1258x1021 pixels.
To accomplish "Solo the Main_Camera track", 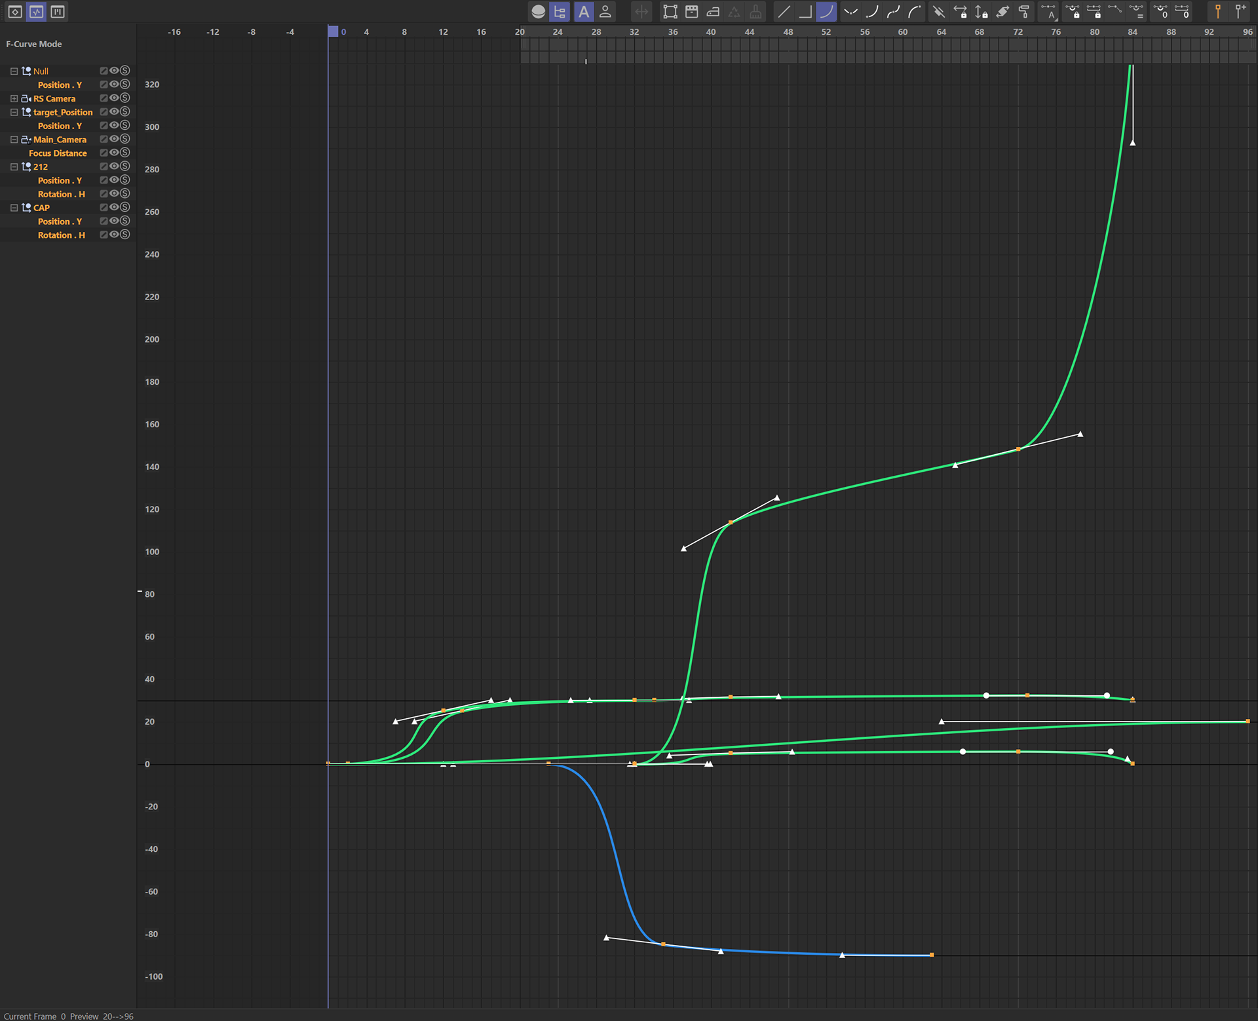I will click(x=125, y=139).
